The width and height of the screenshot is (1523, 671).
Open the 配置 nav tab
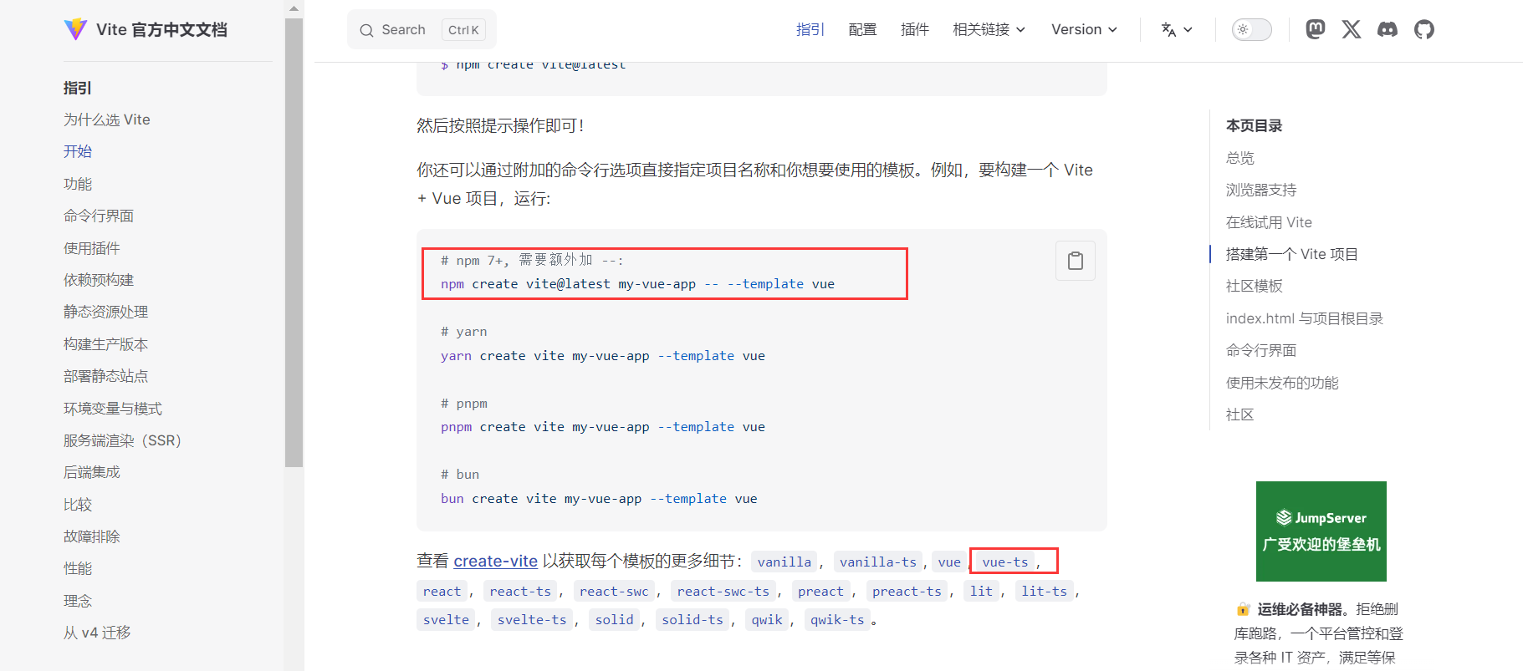(862, 29)
